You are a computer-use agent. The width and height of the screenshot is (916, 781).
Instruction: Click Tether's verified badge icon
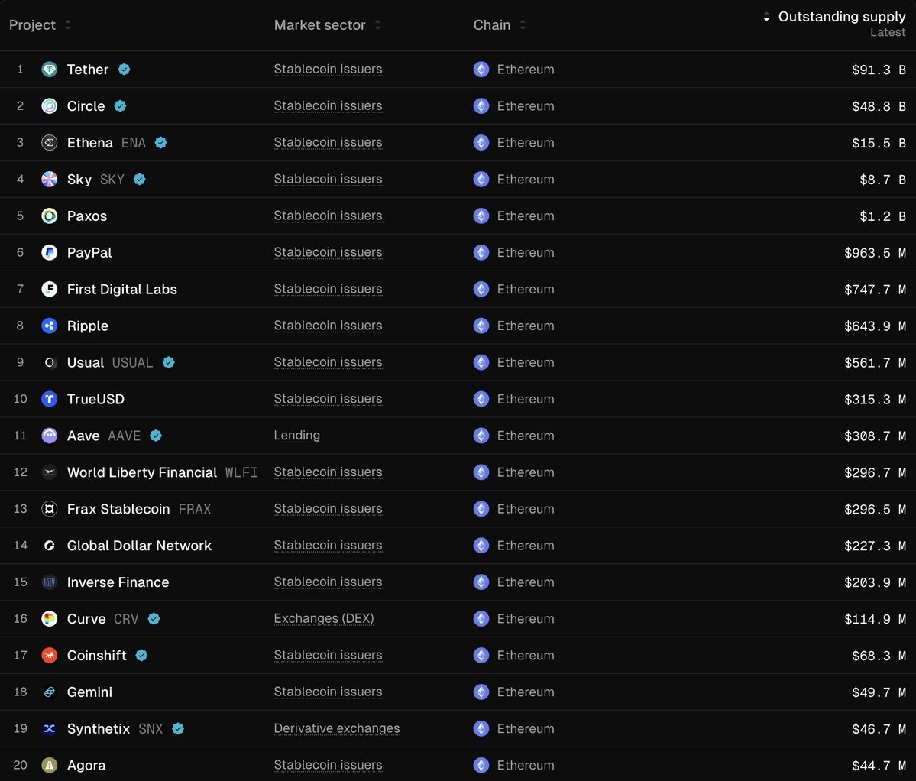[124, 70]
